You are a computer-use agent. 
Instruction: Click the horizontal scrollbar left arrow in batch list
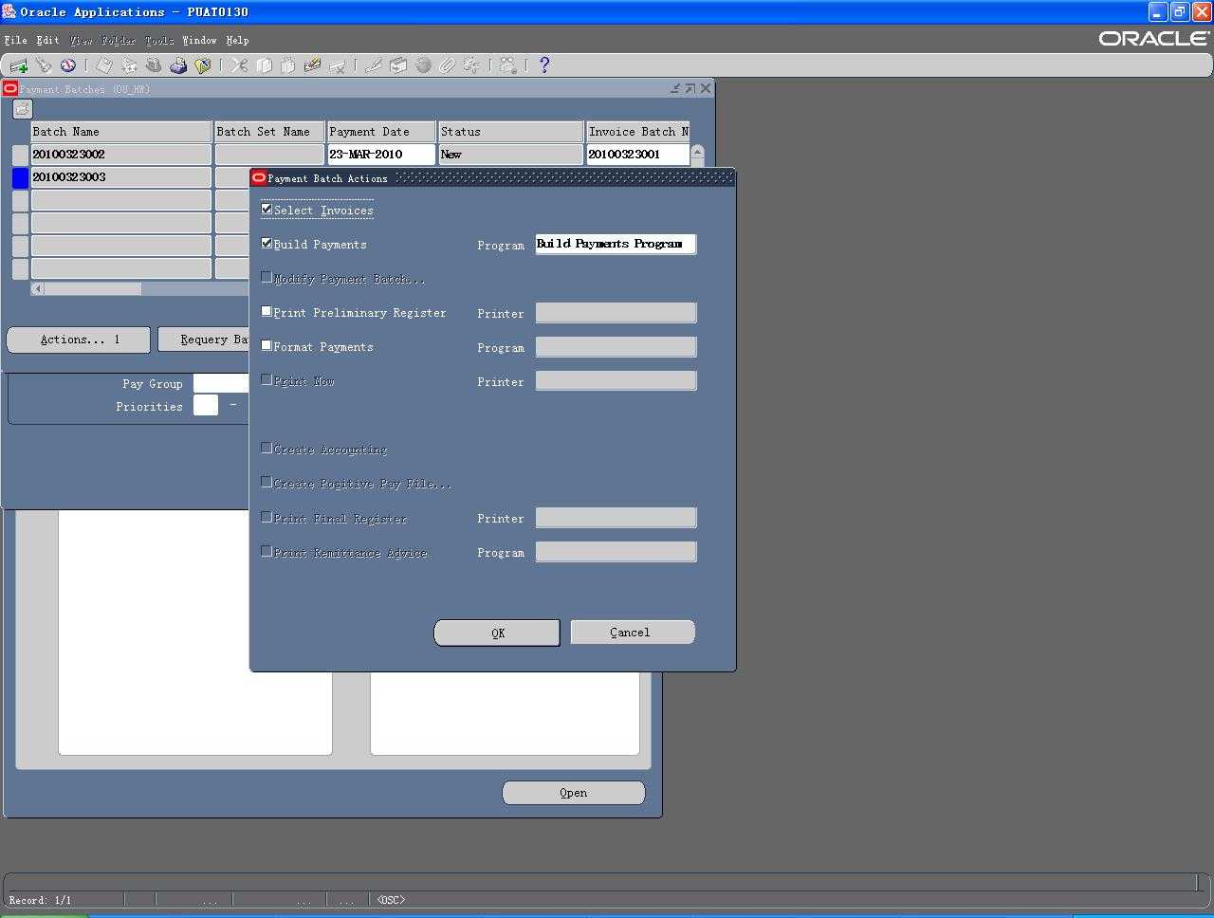click(37, 289)
